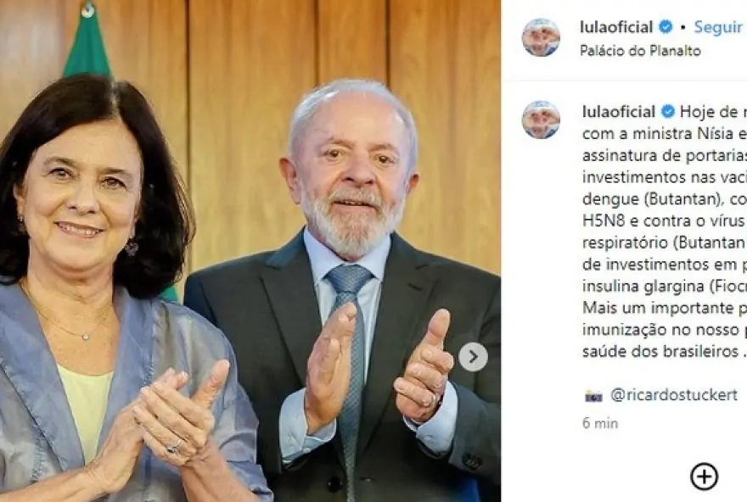The image size is (747, 502).
Task: Click the verified badge beside header lulaoficial
Action: [x=666, y=27]
